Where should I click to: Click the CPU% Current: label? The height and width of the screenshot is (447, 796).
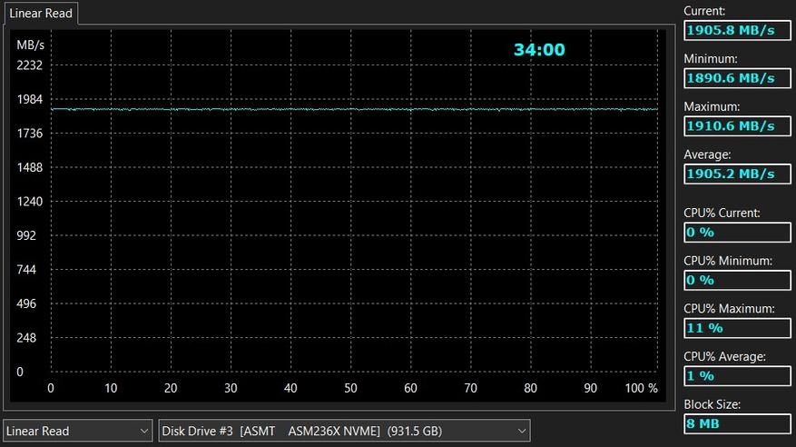pos(722,213)
